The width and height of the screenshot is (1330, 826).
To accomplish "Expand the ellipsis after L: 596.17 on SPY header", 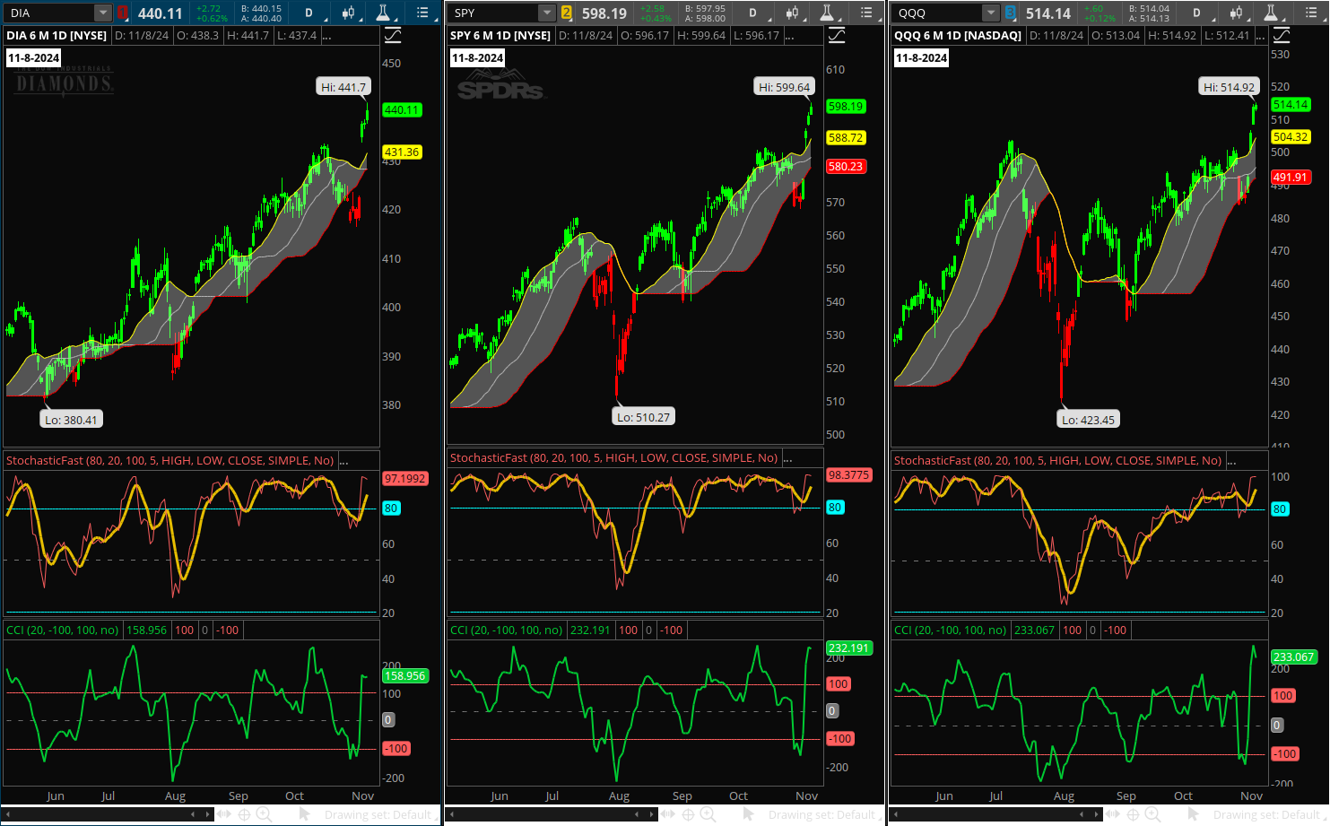I will 789,36.
